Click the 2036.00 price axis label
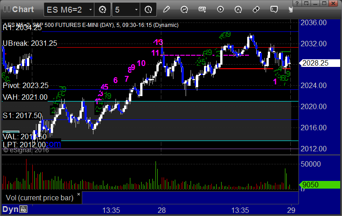The height and width of the screenshot is (216, 342). [313, 22]
